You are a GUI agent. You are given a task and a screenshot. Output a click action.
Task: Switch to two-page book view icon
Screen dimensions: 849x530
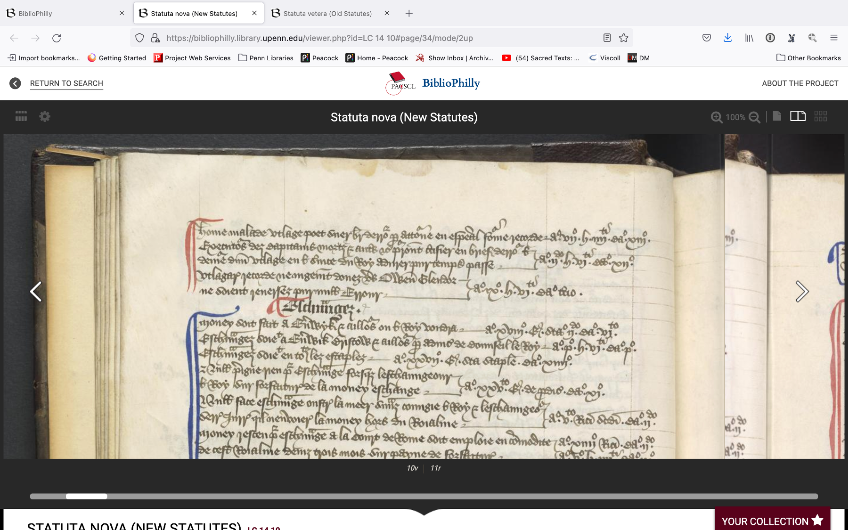798,116
